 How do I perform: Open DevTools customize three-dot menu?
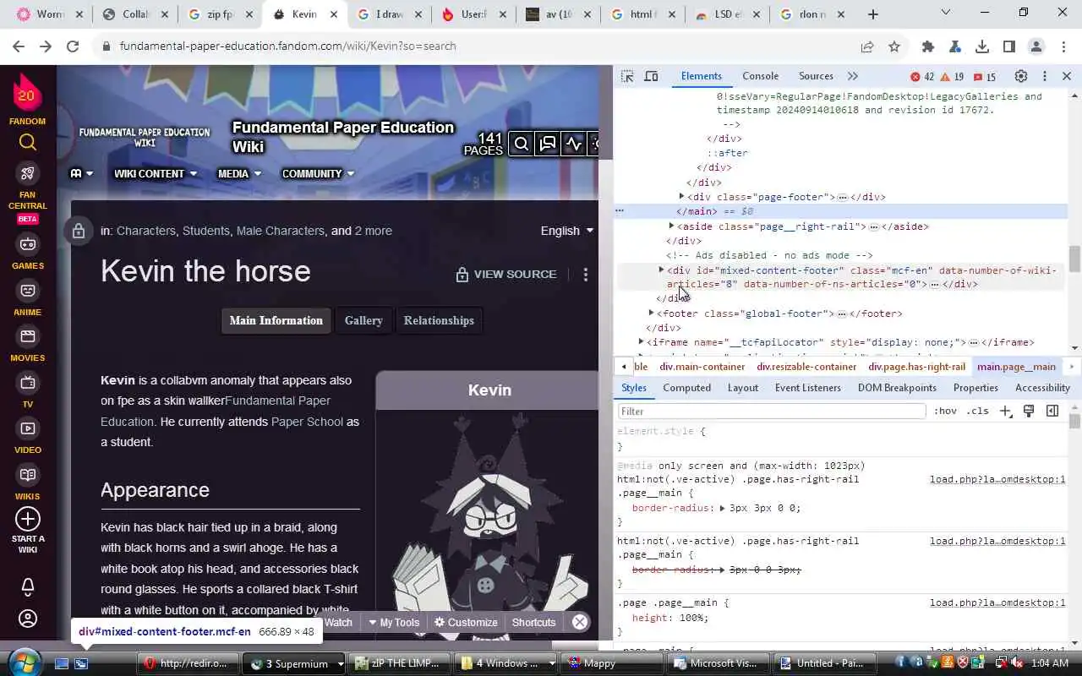point(1045,76)
